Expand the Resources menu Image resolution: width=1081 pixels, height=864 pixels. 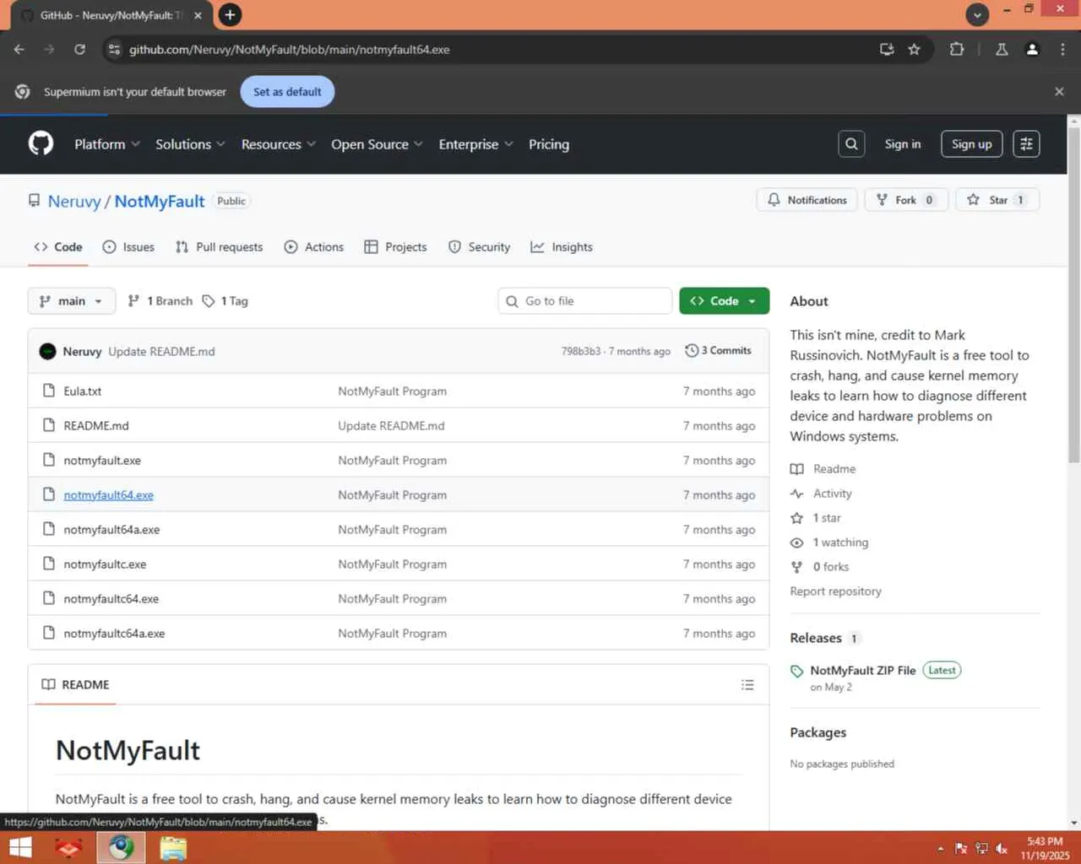click(279, 144)
